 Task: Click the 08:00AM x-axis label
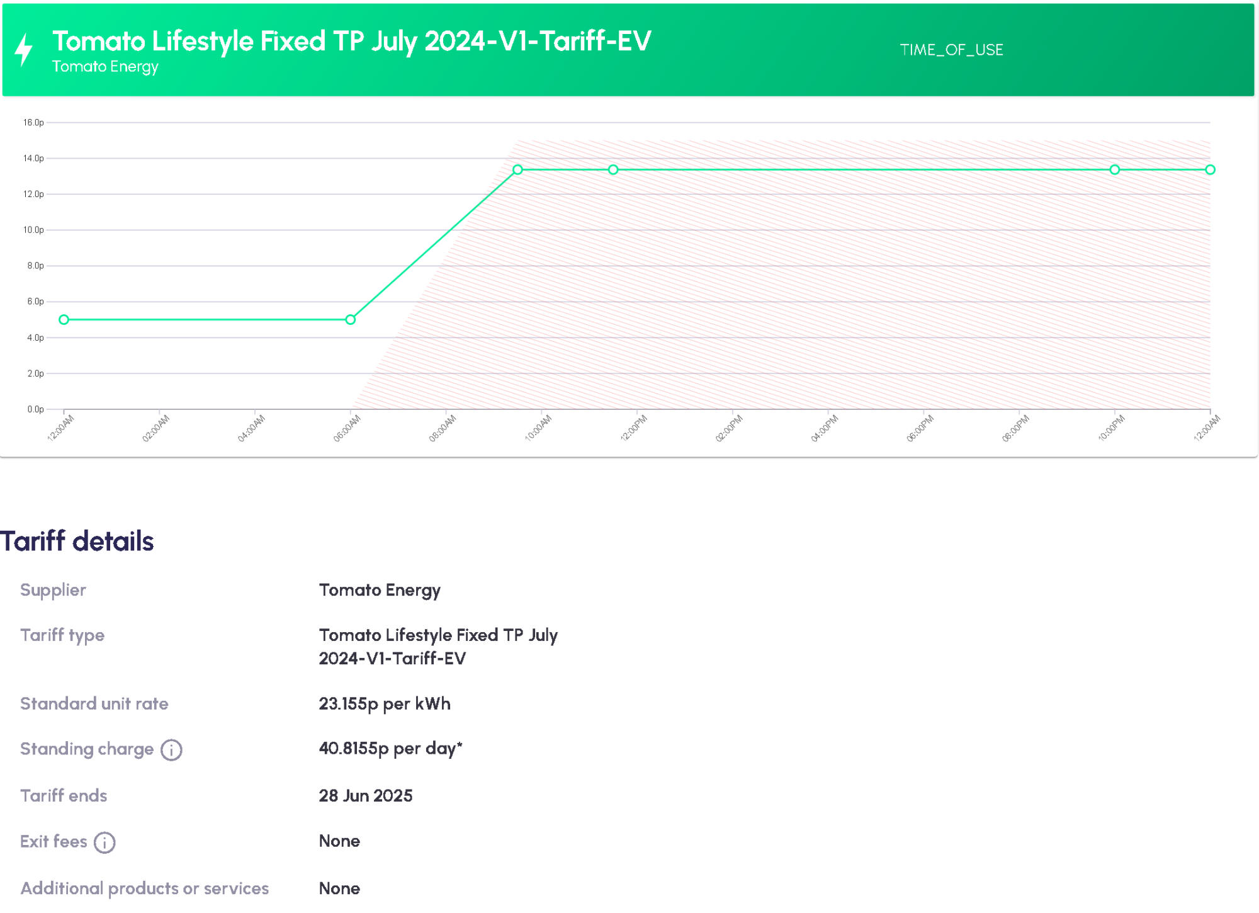point(443,428)
